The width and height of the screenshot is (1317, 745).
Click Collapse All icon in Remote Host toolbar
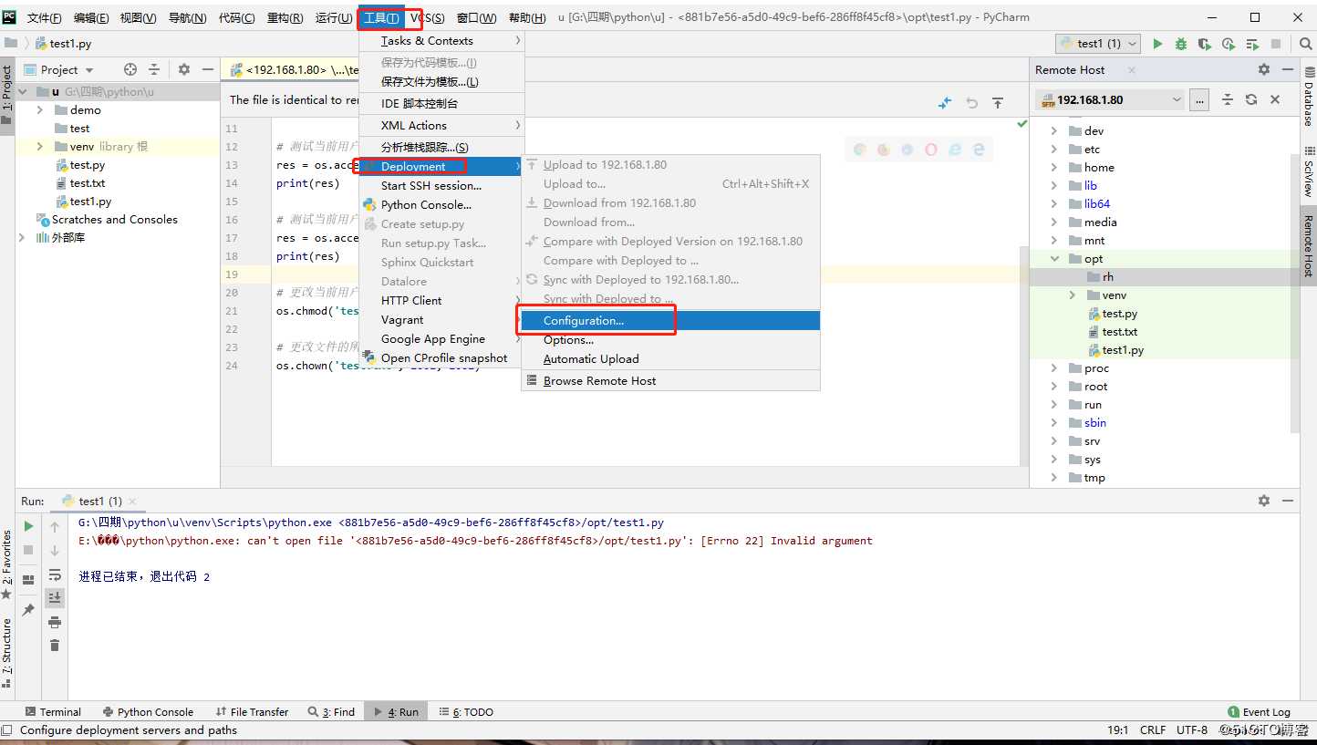(x=1228, y=99)
